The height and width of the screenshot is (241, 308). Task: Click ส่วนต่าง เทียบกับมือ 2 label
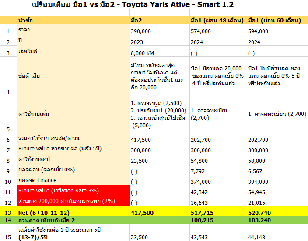click(x=73, y=220)
